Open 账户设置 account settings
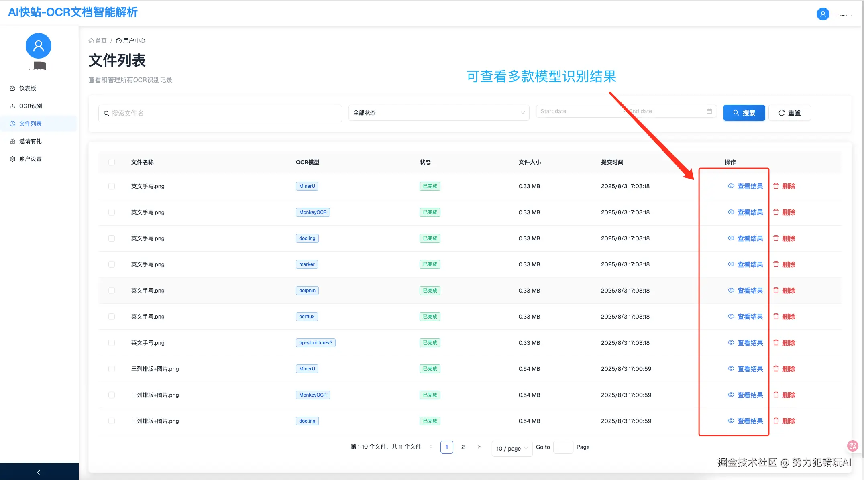This screenshot has height=480, width=864. coord(29,159)
